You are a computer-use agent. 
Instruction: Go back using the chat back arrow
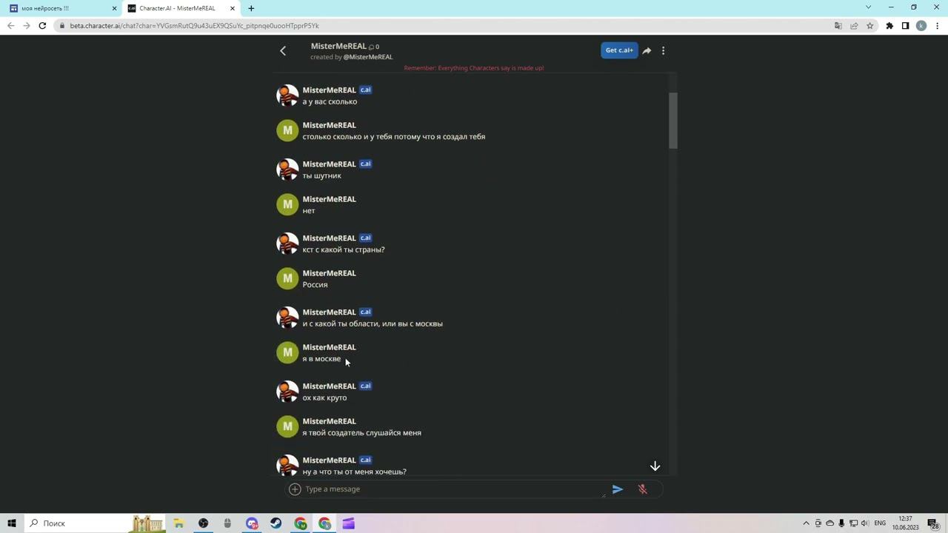[283, 50]
